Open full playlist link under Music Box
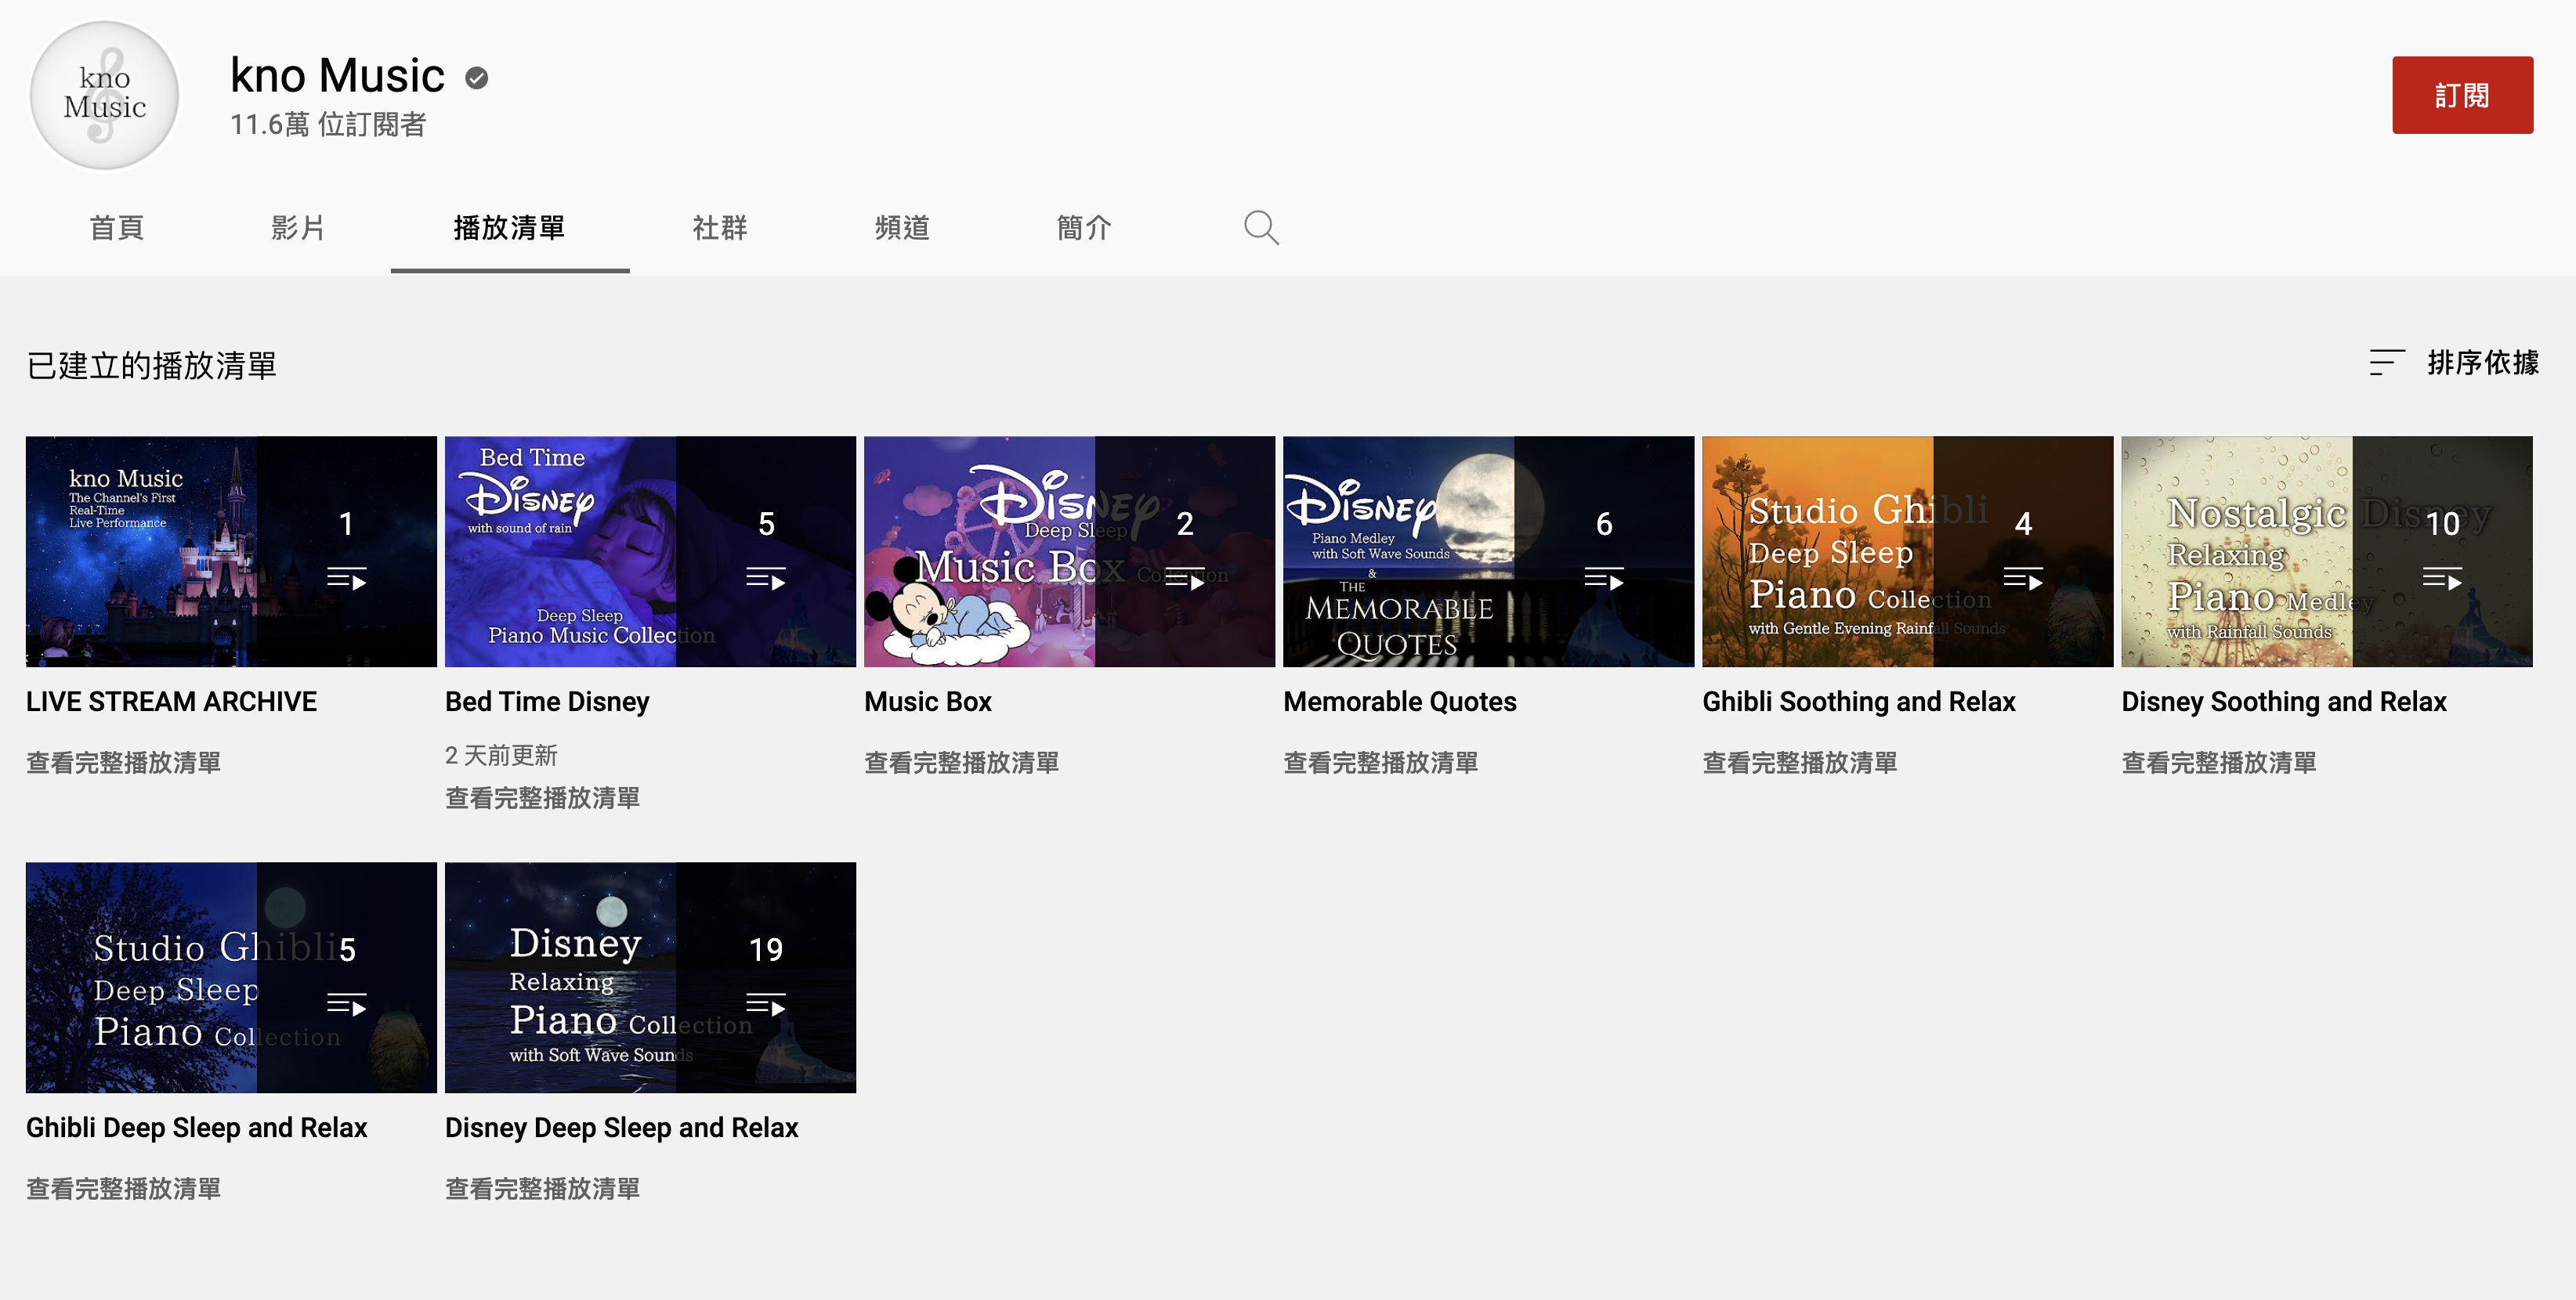2576x1300 pixels. (x=961, y=763)
